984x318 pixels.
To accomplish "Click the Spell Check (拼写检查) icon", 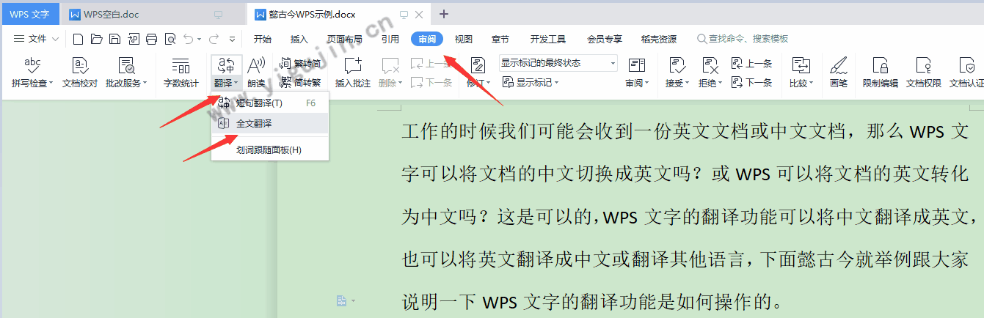I will tap(32, 66).
